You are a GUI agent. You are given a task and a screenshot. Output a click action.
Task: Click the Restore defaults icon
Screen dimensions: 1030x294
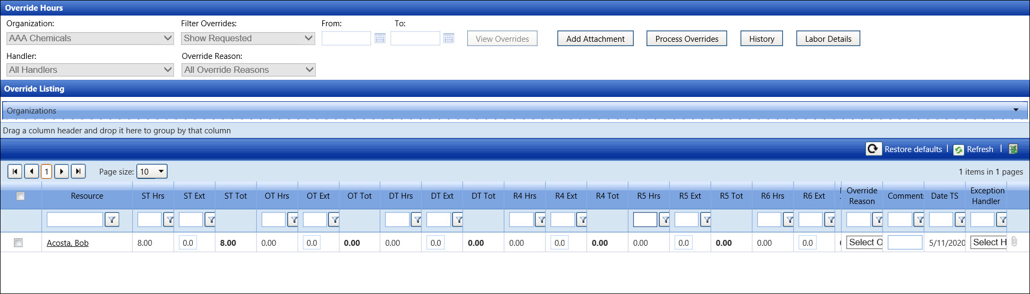[x=873, y=149]
